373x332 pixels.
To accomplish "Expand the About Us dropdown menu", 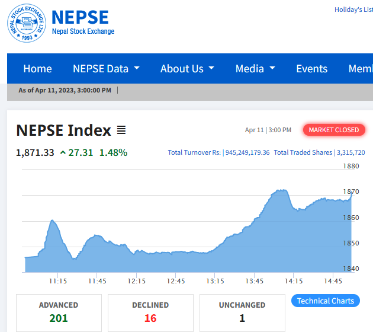I will 186,69.
